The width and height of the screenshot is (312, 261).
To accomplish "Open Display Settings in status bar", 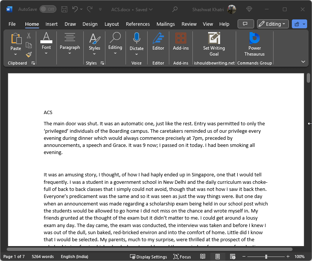I will (148, 257).
